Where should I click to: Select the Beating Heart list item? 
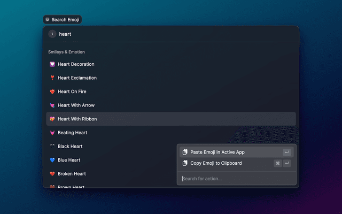(x=72, y=133)
